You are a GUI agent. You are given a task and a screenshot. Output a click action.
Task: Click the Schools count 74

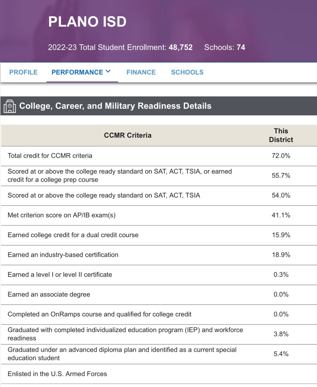[241, 48]
